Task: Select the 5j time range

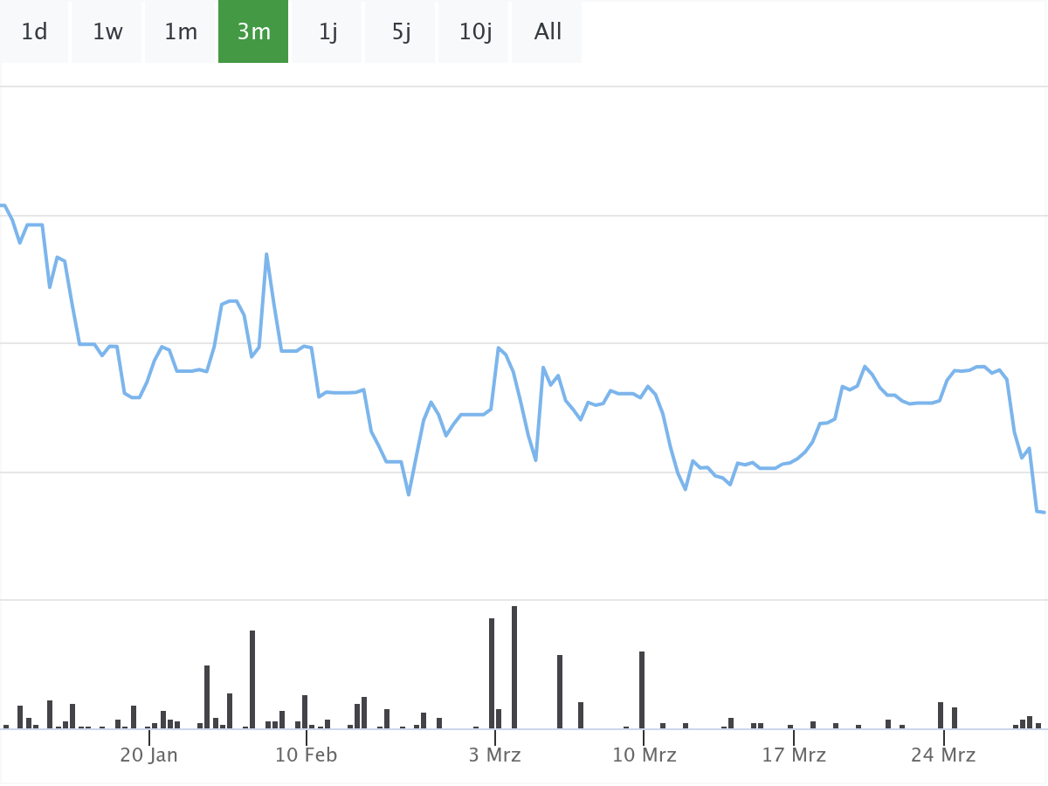Action: [x=401, y=32]
